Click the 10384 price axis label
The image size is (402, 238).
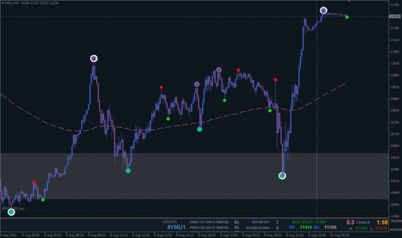395,216
